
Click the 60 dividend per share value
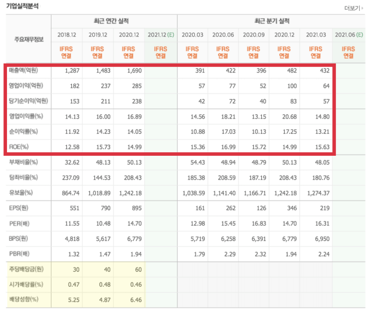point(138,269)
